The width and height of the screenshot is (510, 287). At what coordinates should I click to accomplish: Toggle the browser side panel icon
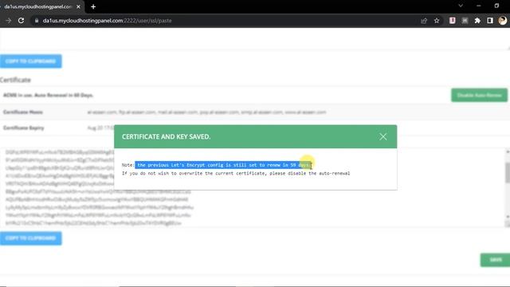[490, 21]
